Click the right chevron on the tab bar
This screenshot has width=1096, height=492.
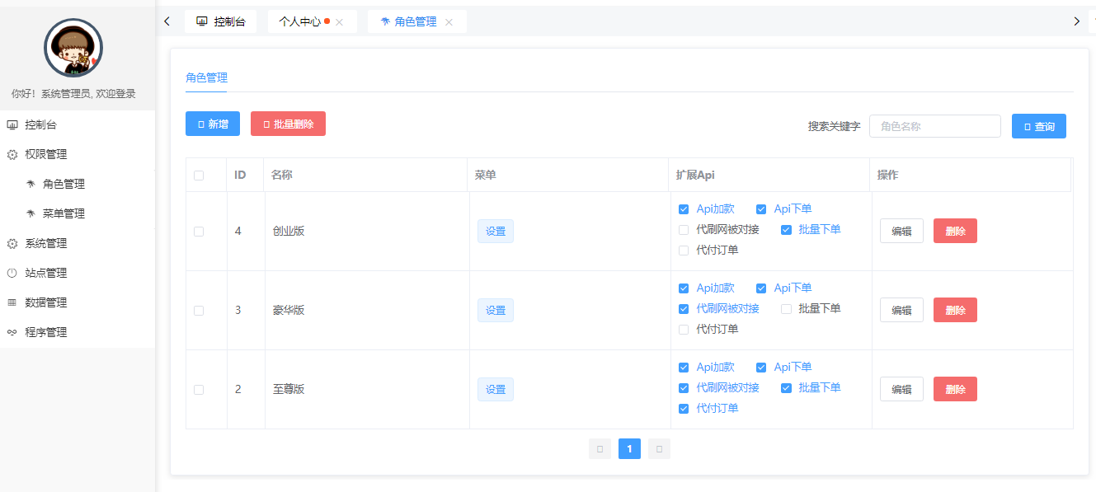[x=1078, y=21]
